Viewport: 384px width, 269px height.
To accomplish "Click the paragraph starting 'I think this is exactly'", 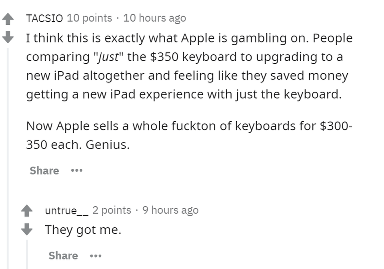I will coord(189,66).
